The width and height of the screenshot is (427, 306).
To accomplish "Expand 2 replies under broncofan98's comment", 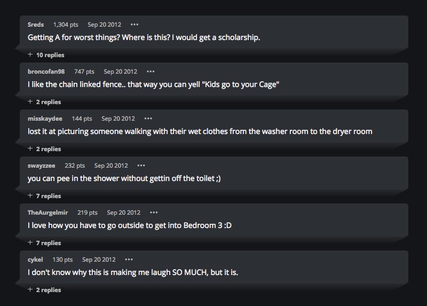I will point(44,102).
